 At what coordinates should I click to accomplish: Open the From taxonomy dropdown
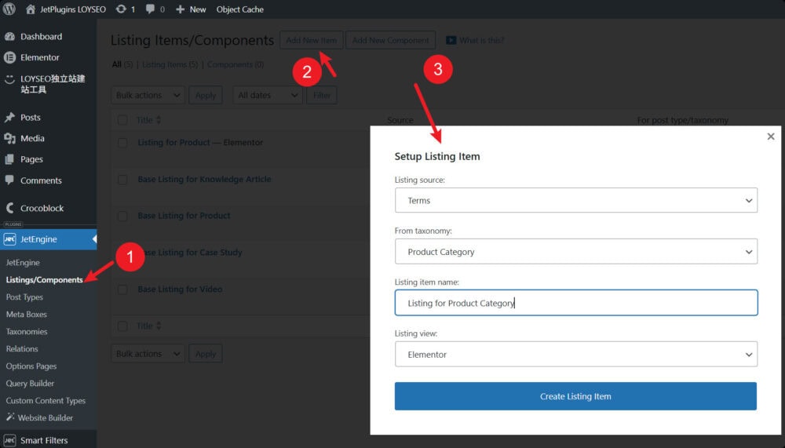(x=575, y=251)
